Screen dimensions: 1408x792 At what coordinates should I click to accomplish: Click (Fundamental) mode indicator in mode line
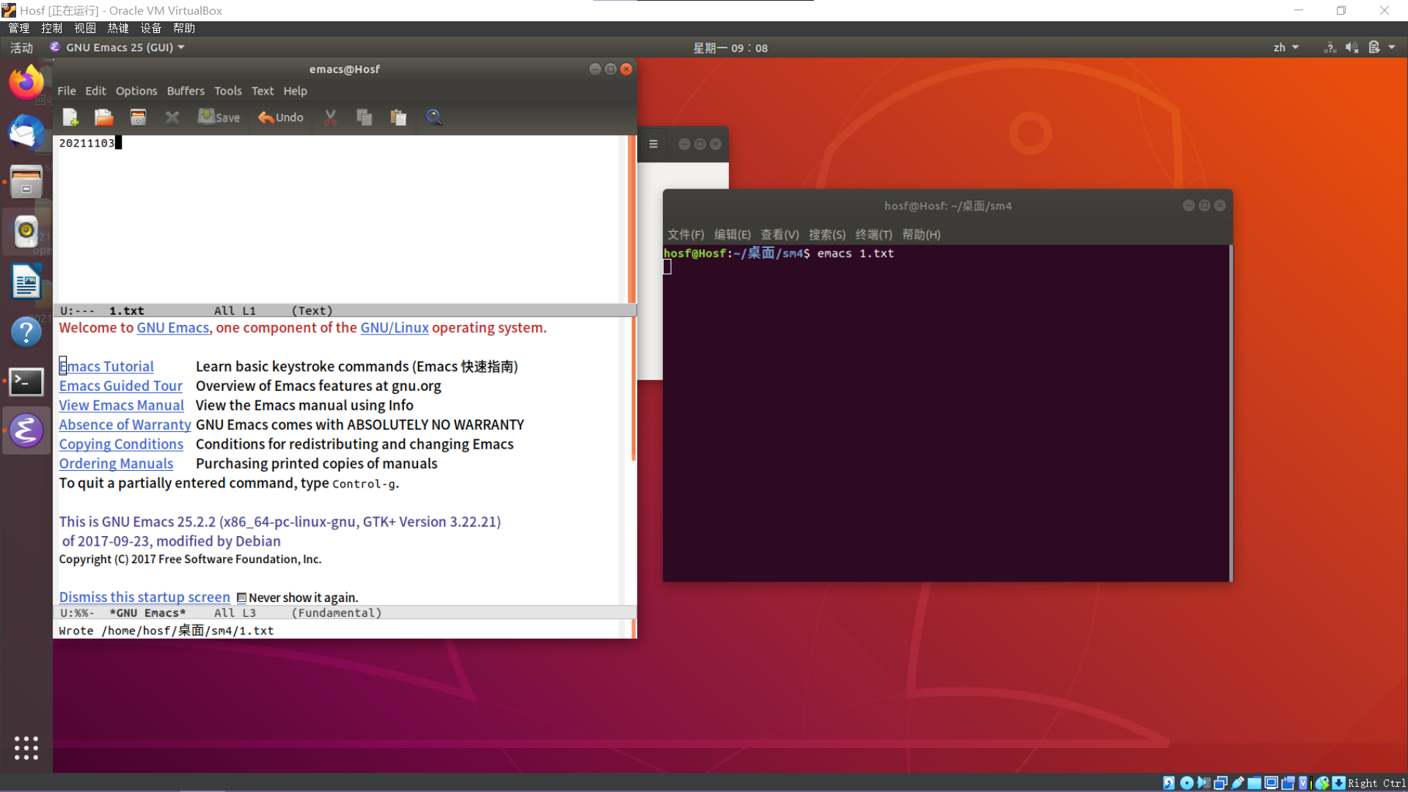pyautogui.click(x=337, y=613)
